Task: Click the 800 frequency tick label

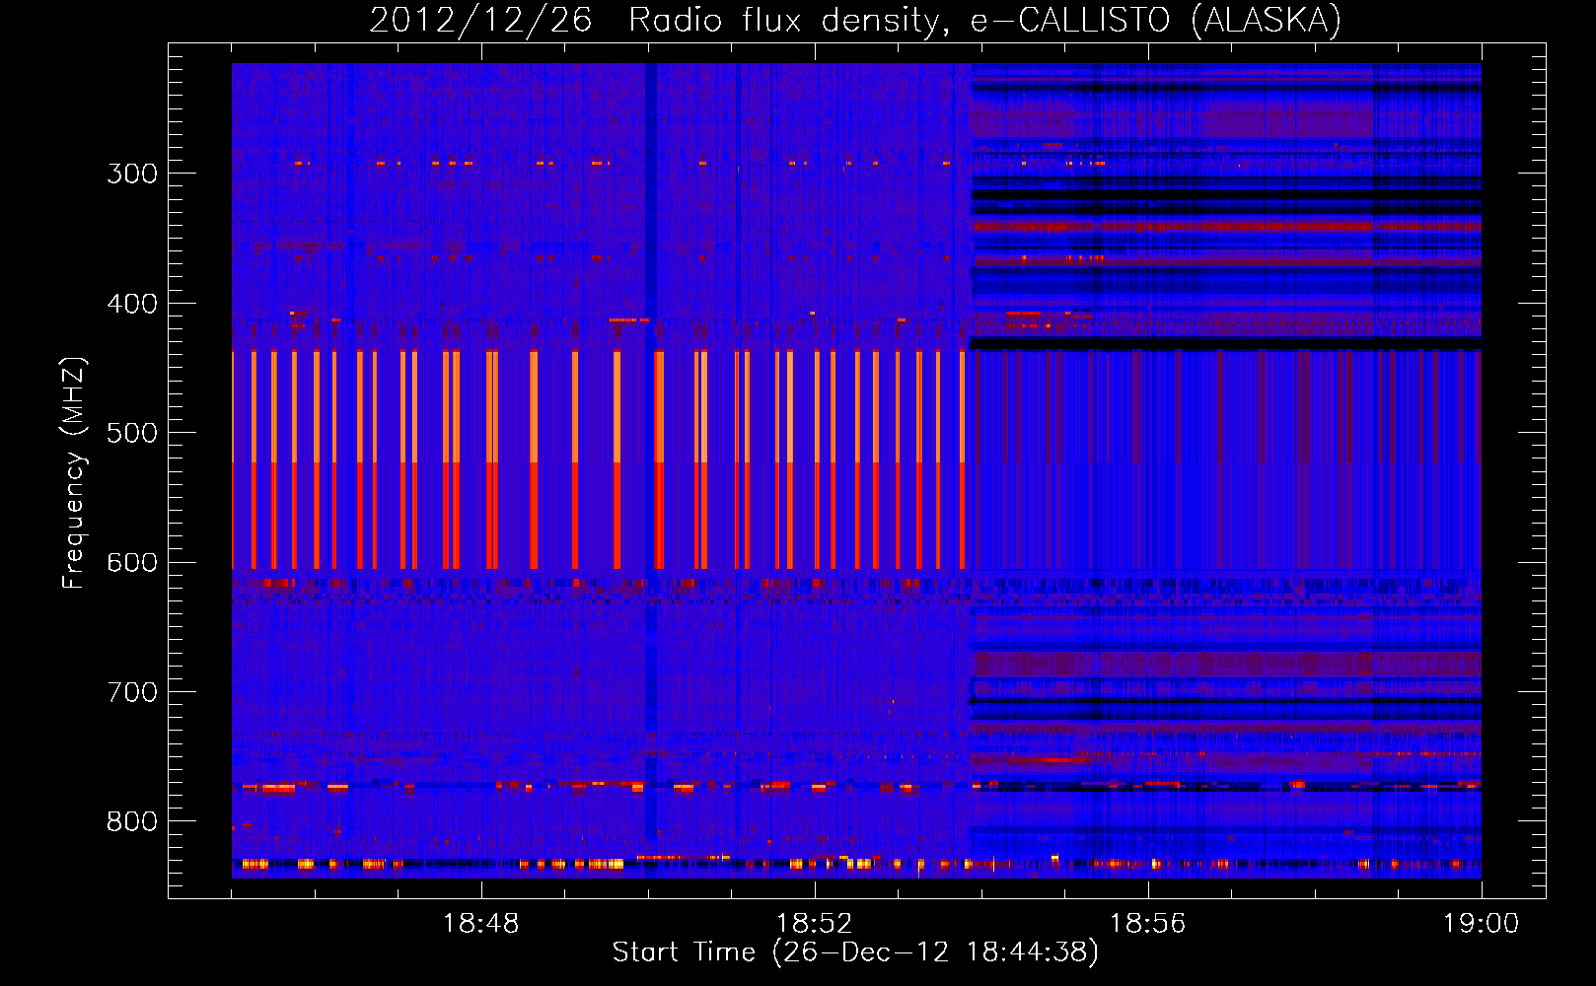Action: [x=132, y=822]
